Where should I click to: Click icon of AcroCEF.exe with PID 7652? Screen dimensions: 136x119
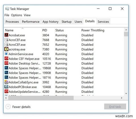point(6,45)
